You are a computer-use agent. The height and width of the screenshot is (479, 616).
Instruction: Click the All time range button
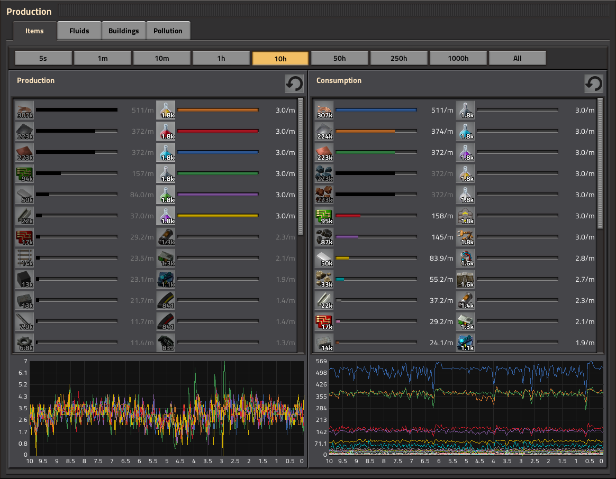pos(517,58)
